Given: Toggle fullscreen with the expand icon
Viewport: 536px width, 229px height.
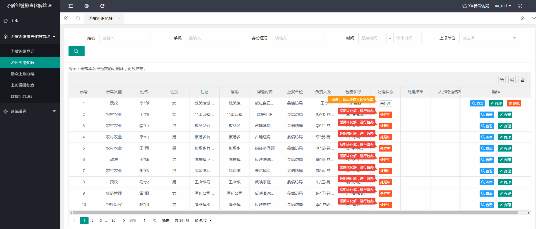Looking at the screenshot, I should point(520,6).
